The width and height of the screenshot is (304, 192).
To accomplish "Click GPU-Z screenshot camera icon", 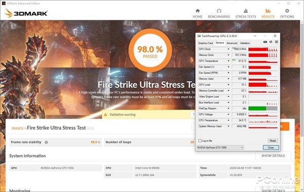I will pos(265,42).
